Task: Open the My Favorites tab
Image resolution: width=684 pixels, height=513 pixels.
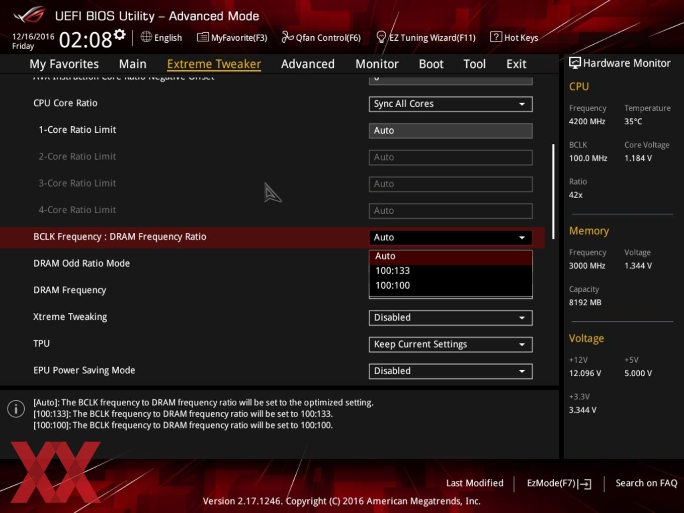Action: (64, 64)
